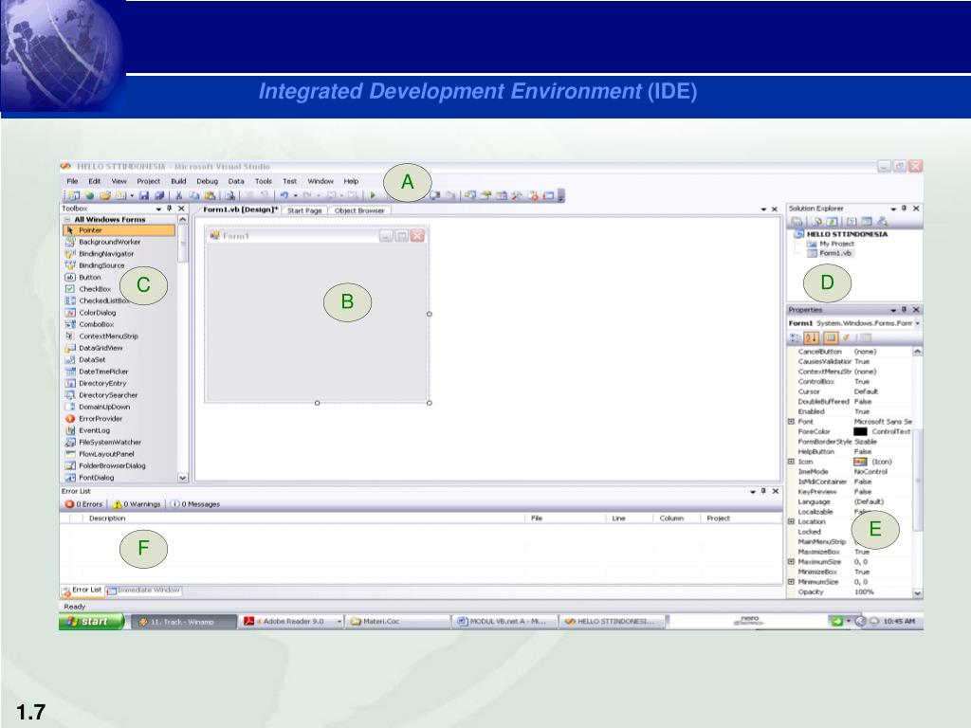Switch to the Object Browser tab

(359, 210)
